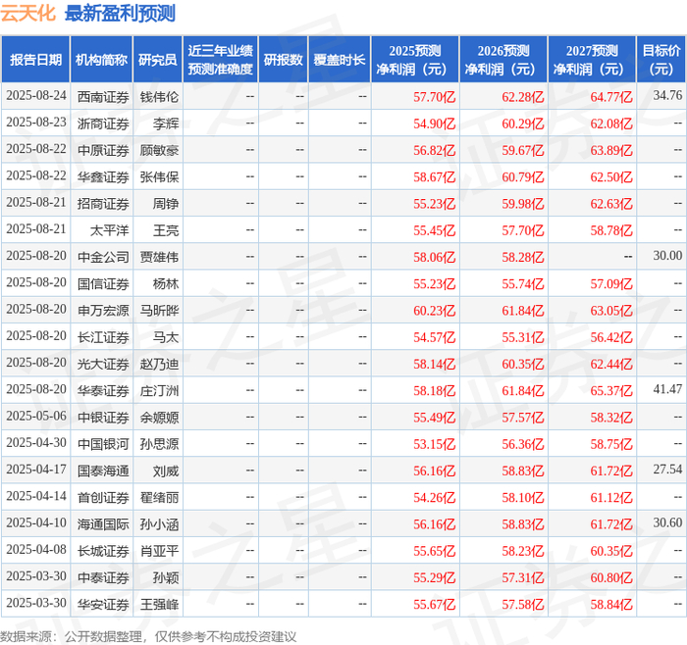Image resolution: width=687 pixels, height=645 pixels.
Task: Select analyst 钱伟伦 cell
Action: 159,97
